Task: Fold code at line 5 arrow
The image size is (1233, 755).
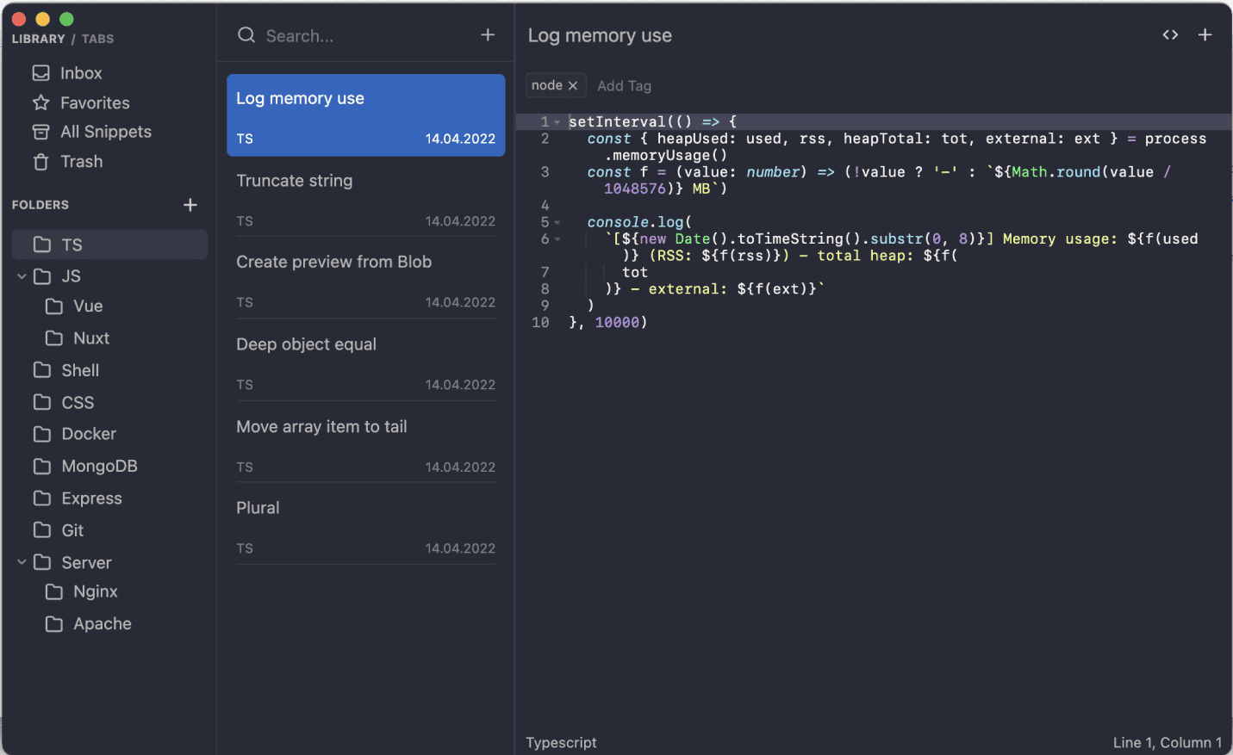Action: click(557, 223)
